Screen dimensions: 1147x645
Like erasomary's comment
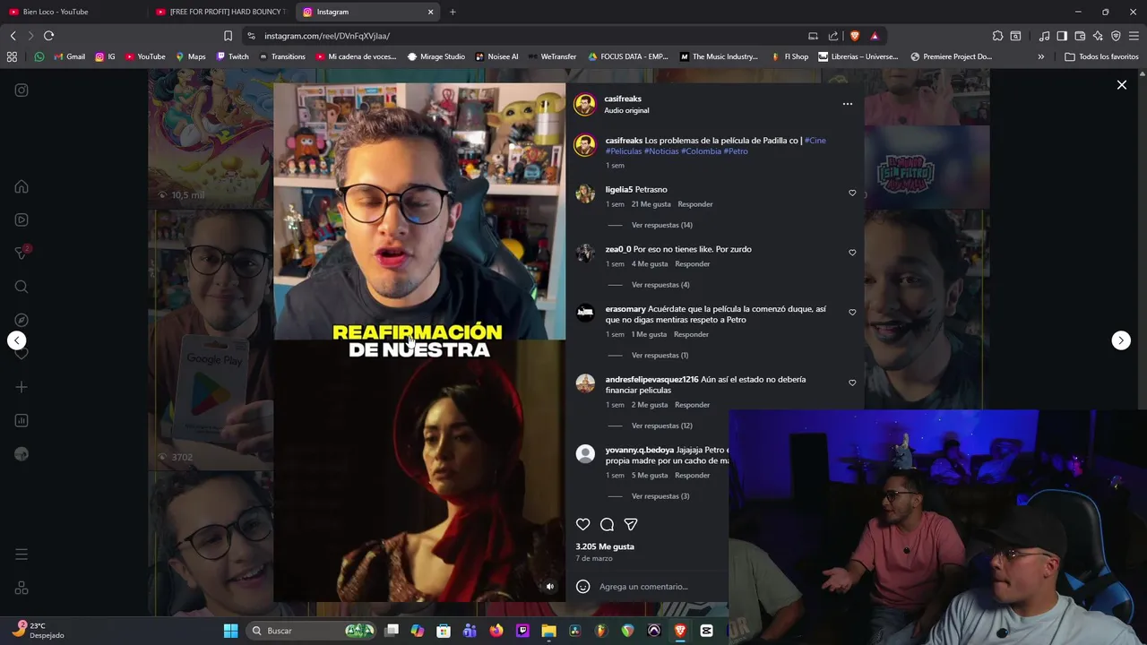pos(852,313)
